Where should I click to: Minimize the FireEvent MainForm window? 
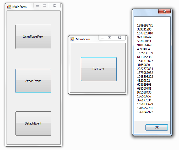(102, 38)
